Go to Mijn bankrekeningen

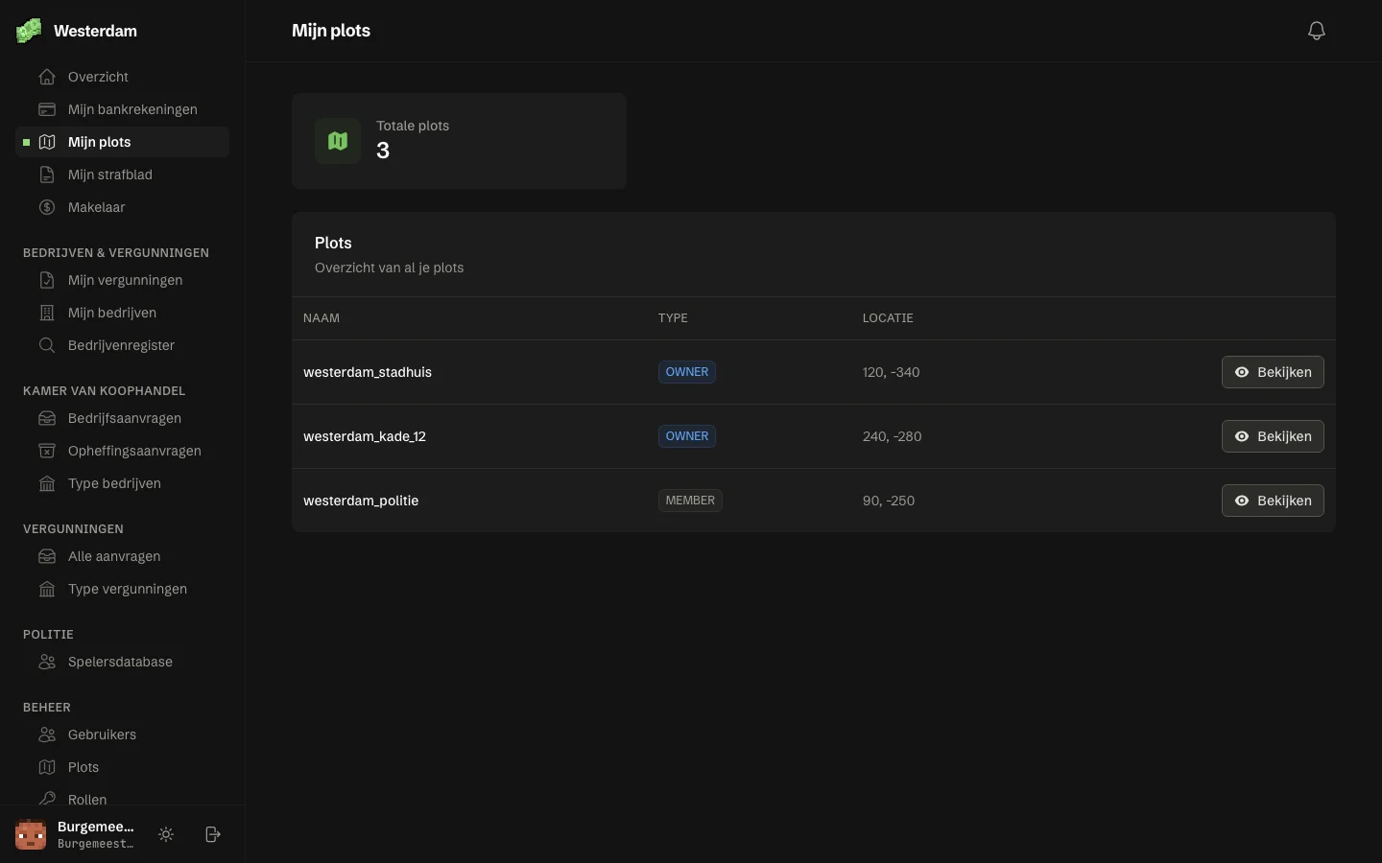tap(123, 109)
